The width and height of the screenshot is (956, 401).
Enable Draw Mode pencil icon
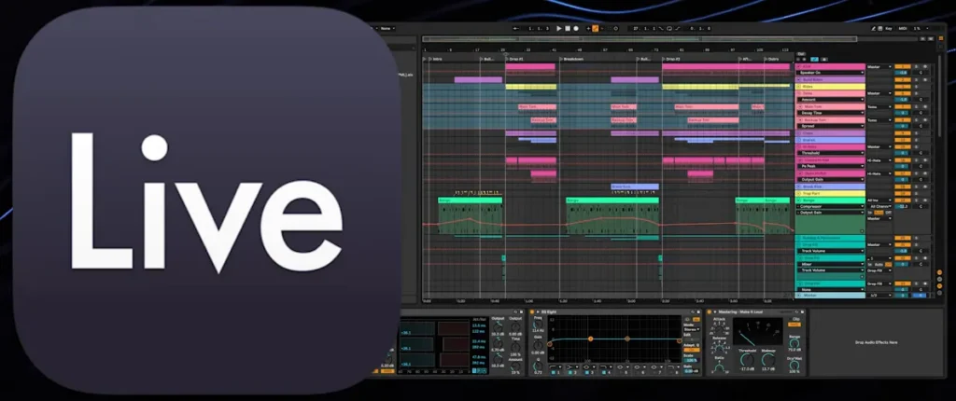click(873, 29)
